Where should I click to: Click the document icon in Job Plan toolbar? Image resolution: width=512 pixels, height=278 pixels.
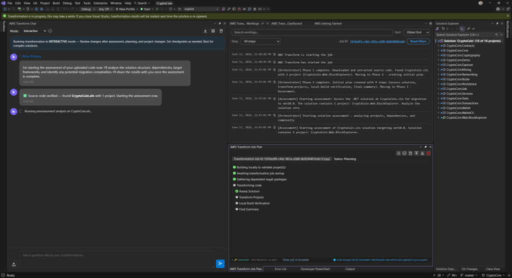[410, 153]
